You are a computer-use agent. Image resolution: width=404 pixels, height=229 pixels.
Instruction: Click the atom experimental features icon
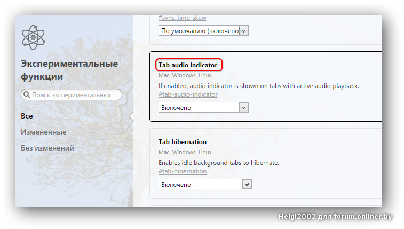[34, 37]
